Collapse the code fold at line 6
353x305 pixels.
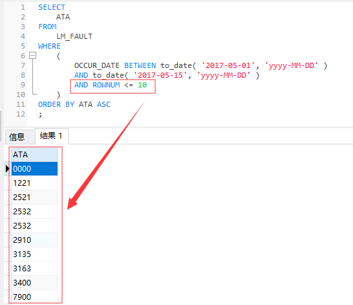click(x=32, y=56)
